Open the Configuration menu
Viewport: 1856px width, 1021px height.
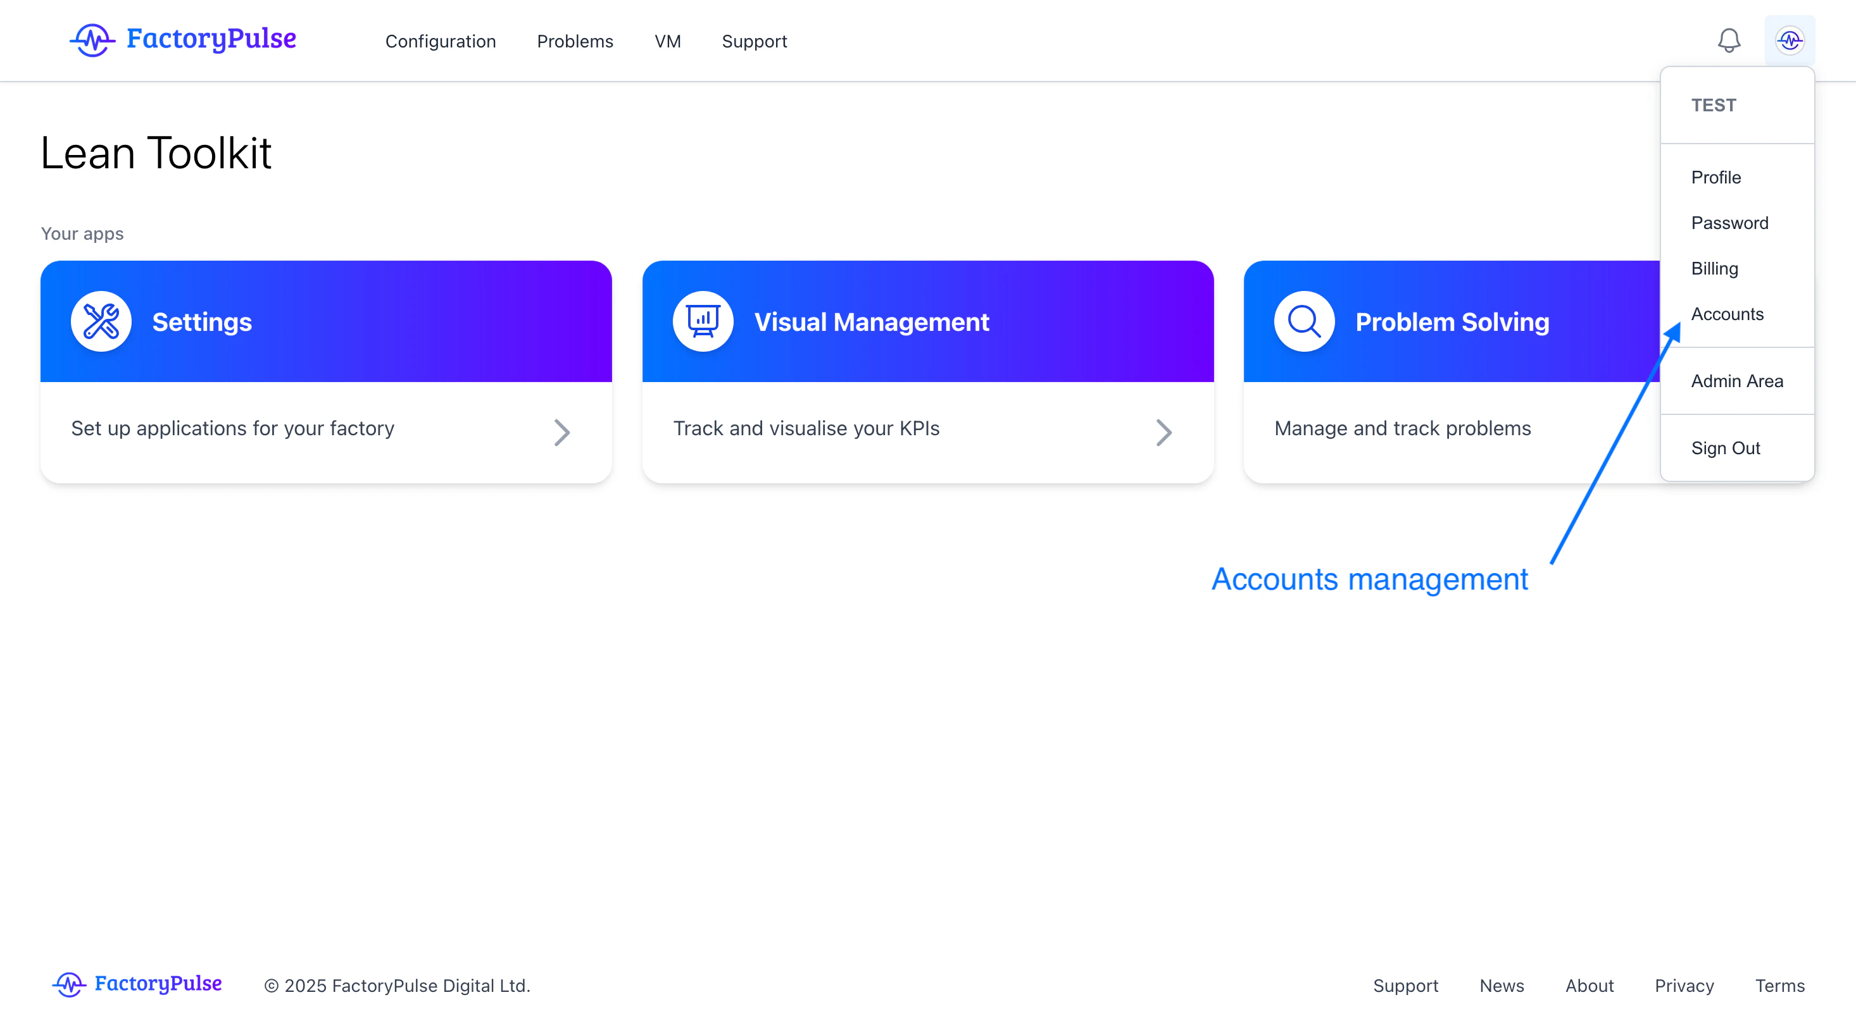tap(440, 42)
